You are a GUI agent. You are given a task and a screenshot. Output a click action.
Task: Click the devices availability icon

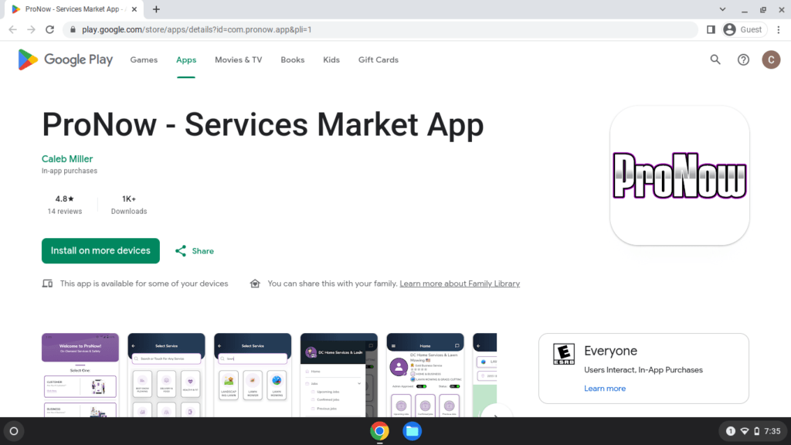click(x=47, y=284)
